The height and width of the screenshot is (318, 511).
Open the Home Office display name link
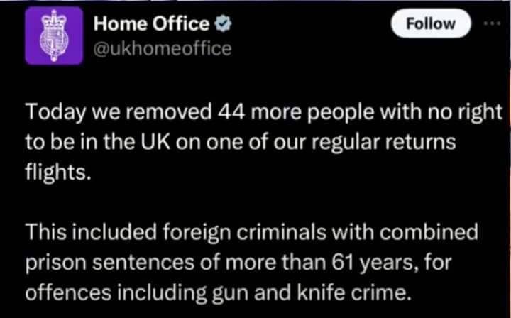(152, 24)
